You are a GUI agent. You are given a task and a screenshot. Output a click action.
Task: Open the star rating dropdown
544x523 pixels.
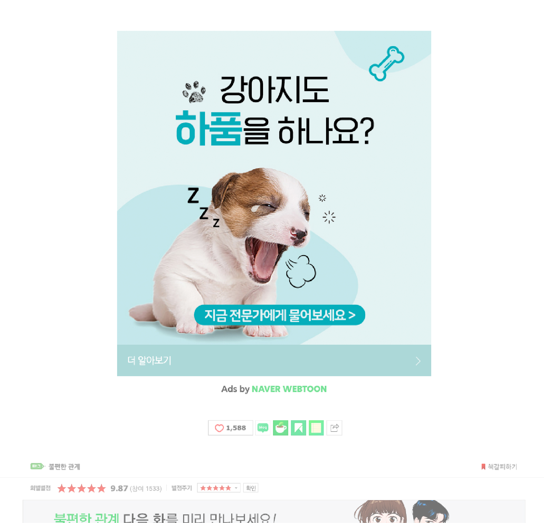(219, 488)
